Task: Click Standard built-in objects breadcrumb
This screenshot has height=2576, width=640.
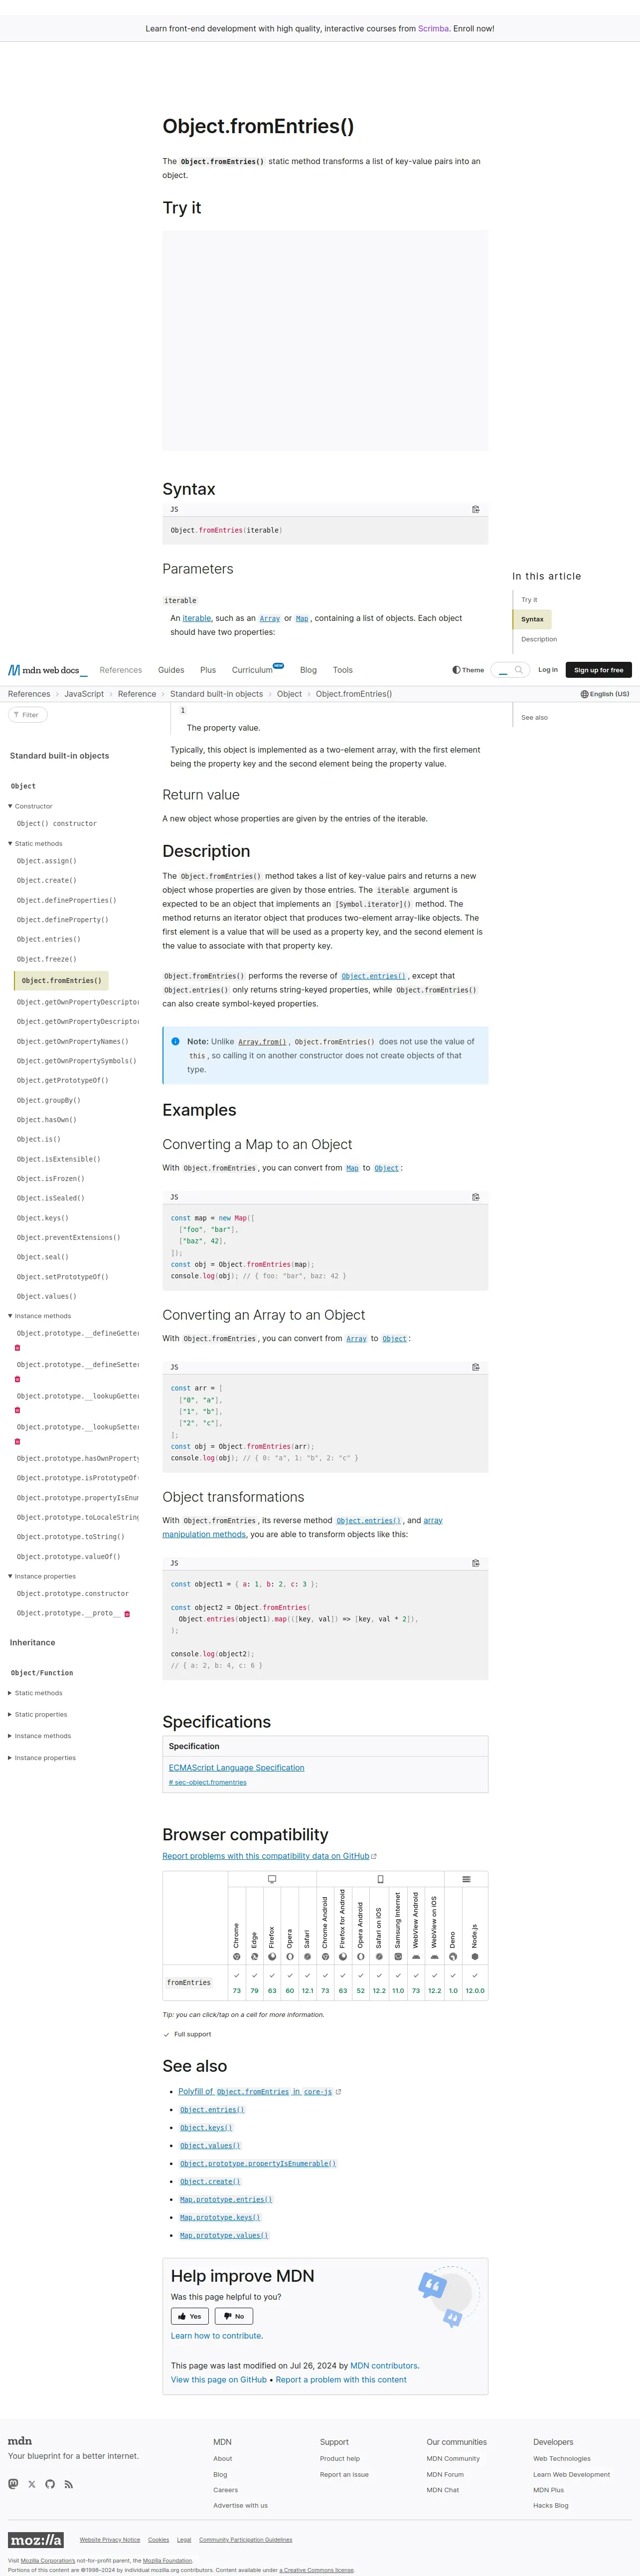Action: tap(216, 694)
